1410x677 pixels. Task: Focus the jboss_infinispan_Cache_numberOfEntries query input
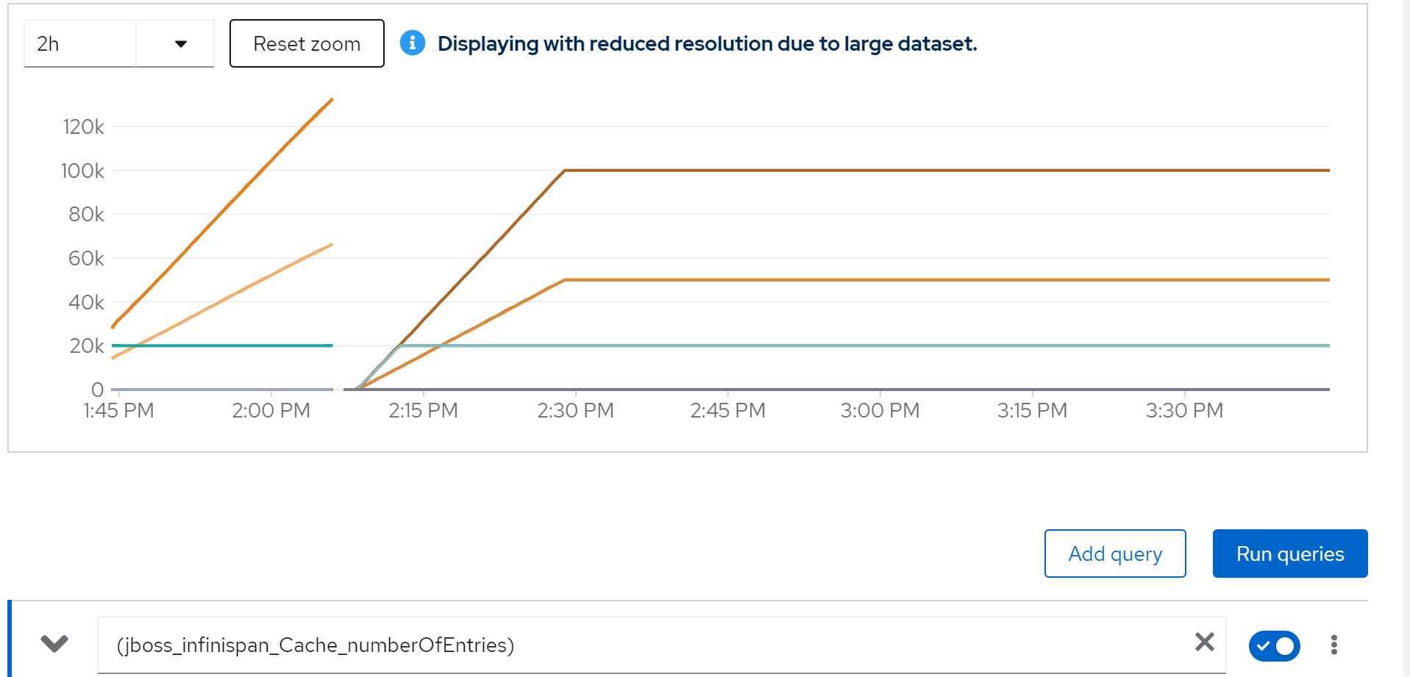click(x=647, y=645)
